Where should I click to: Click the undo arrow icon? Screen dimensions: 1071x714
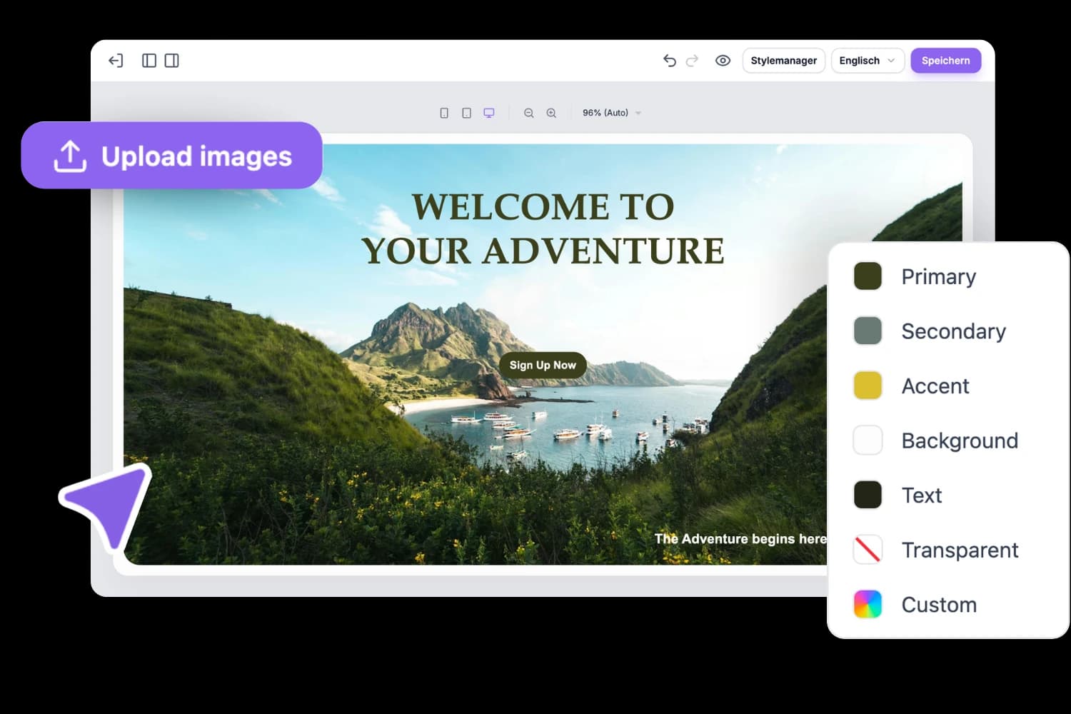669,61
